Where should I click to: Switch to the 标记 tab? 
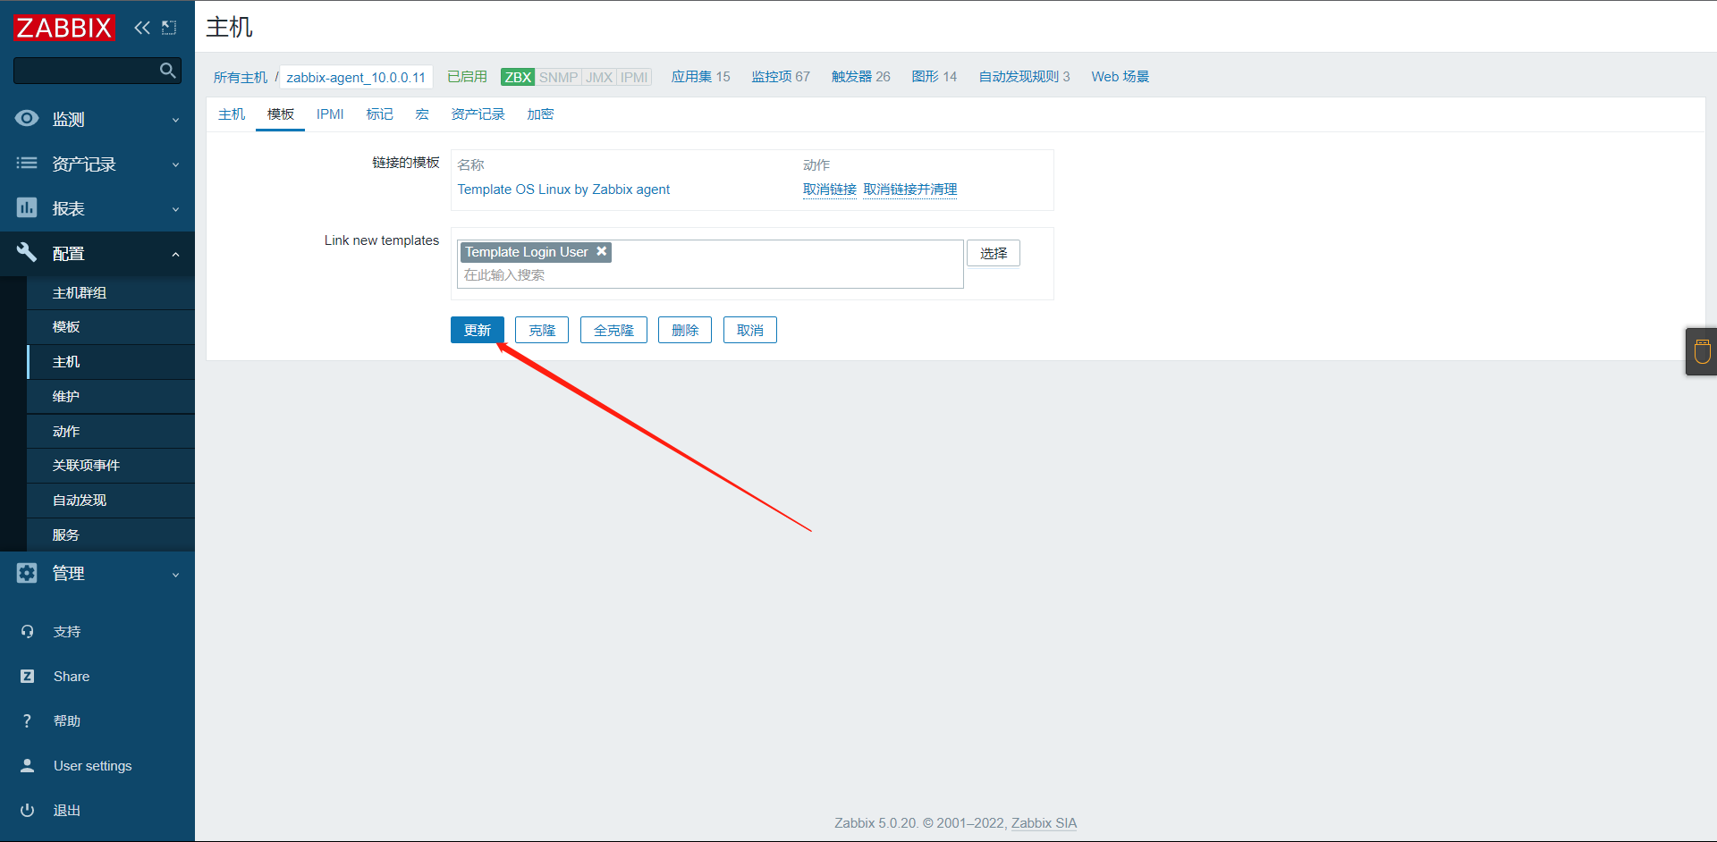click(x=379, y=114)
